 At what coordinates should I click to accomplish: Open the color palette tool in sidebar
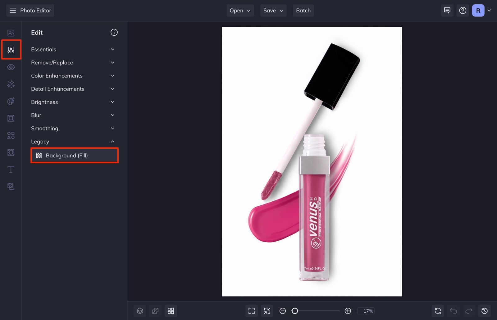pyautogui.click(x=11, y=101)
